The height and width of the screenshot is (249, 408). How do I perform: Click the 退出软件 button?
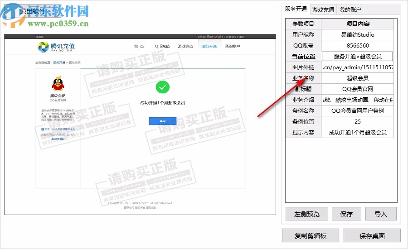[x=33, y=11]
